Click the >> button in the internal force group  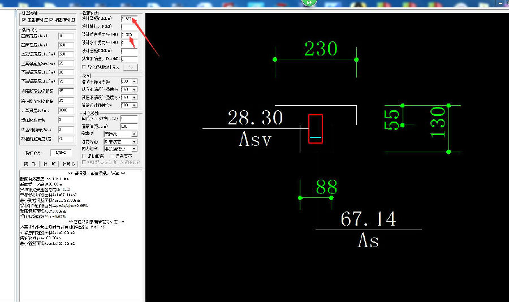click(x=131, y=67)
